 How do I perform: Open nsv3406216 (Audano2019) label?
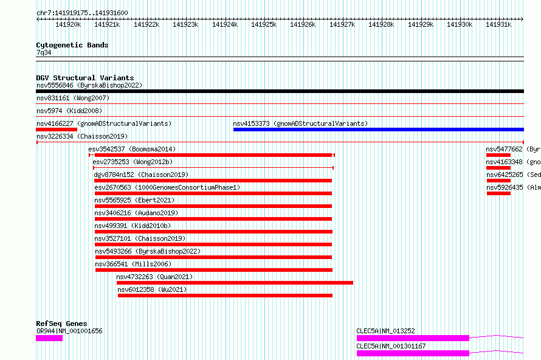[x=136, y=213]
